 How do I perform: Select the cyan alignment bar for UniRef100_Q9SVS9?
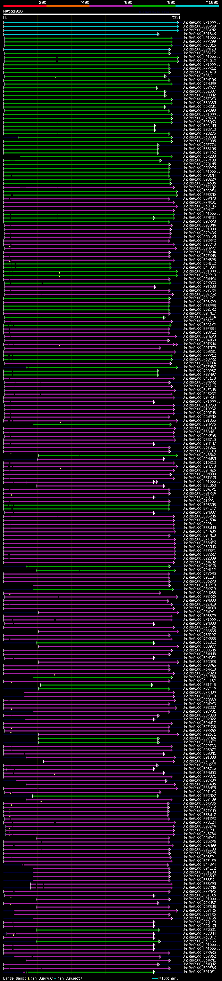point(91,27)
